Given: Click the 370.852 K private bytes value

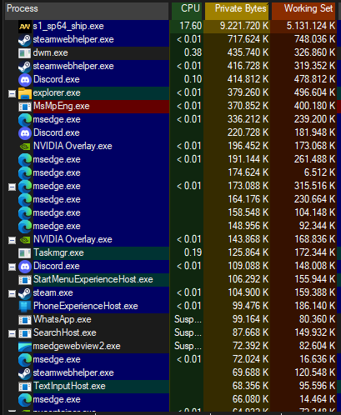Looking at the screenshot, I should tap(248, 106).
